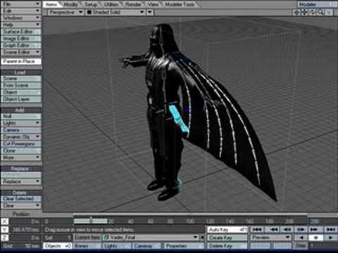Viewport: 338px width, 253px height.
Task: Switch to the Modify tab
Action: pyautogui.click(x=70, y=4)
